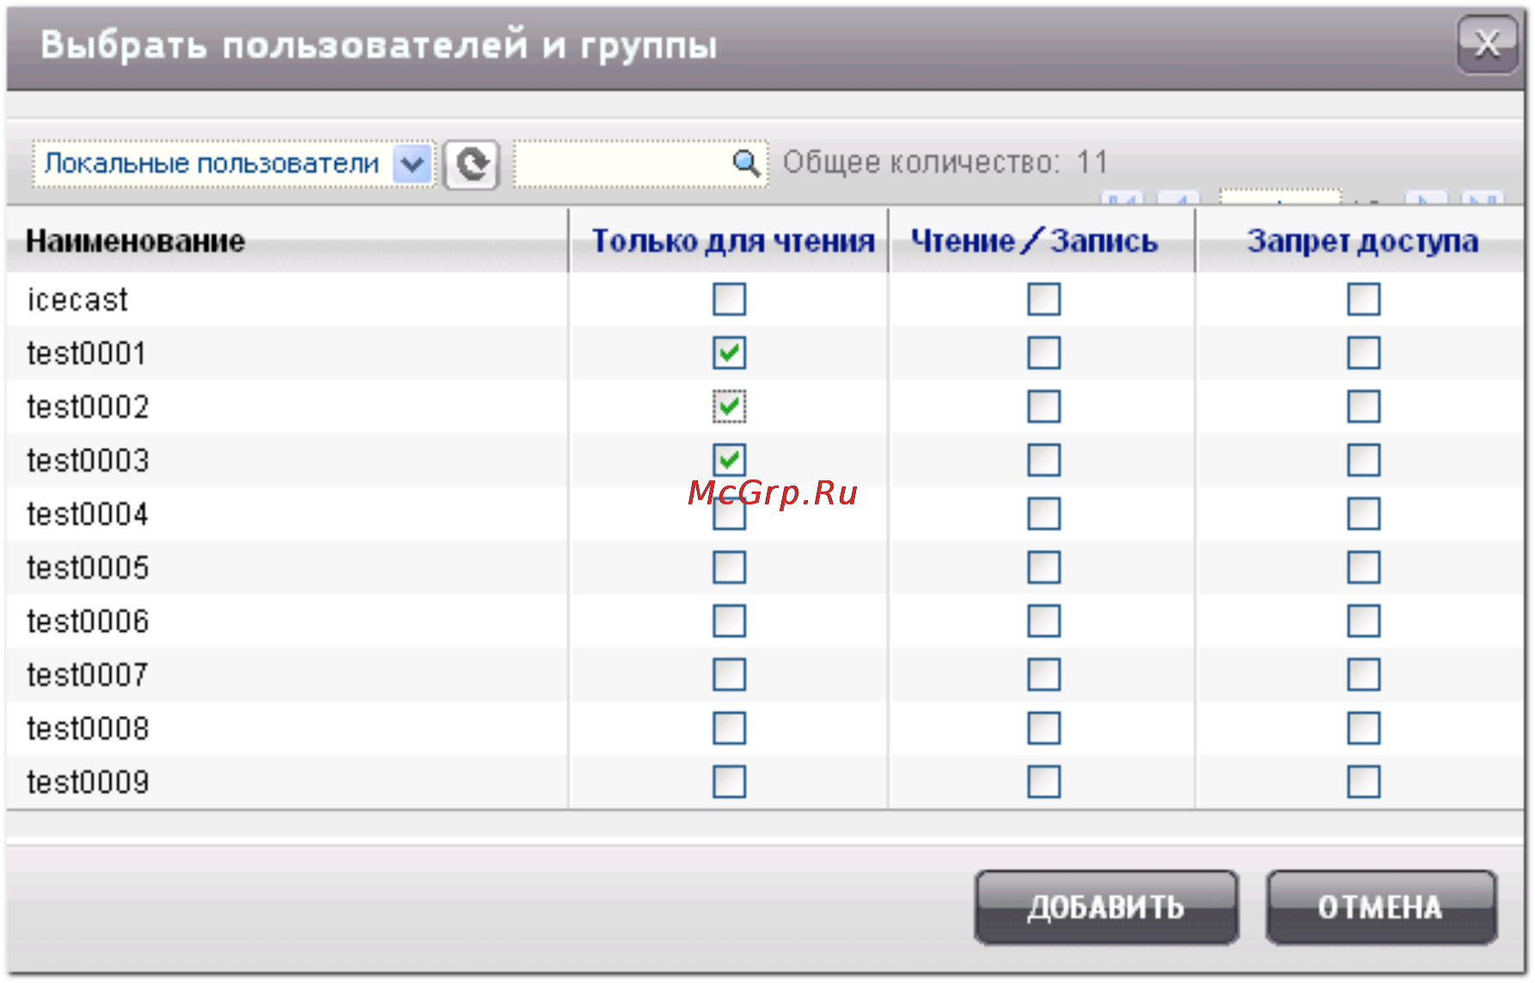Deny access for test0008
The height and width of the screenshot is (983, 1535).
(x=1364, y=729)
